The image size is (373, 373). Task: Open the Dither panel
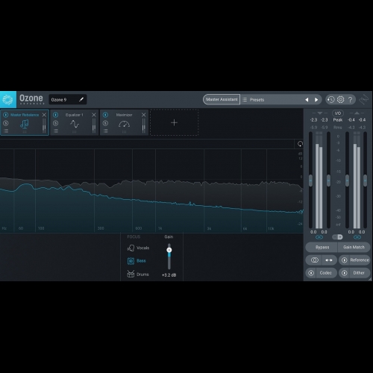pos(359,273)
